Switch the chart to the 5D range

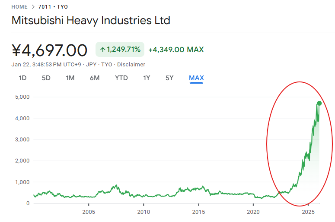46,78
